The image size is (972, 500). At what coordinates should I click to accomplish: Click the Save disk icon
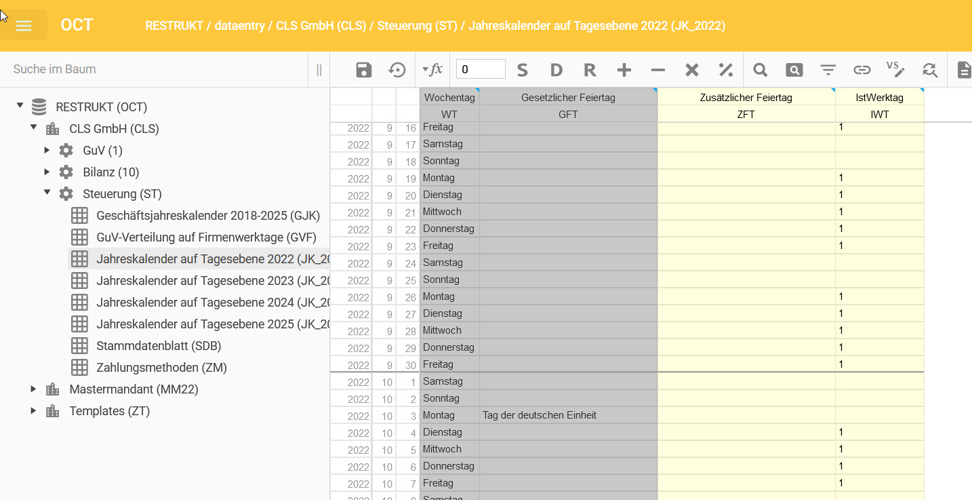coord(364,70)
